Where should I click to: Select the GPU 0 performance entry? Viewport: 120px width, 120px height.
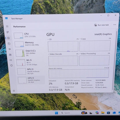tap(31, 80)
